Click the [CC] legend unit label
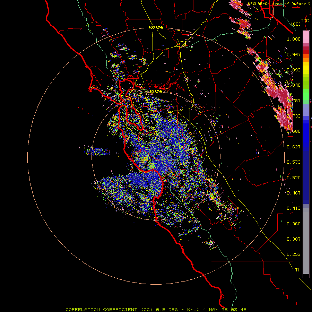312x312 pixels. pyautogui.click(x=296, y=24)
